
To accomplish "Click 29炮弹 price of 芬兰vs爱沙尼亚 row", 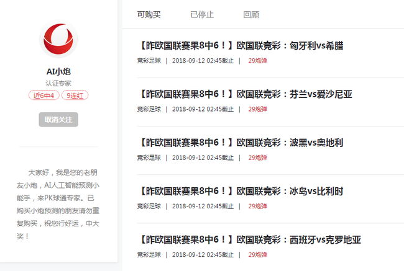I will coord(258,109).
